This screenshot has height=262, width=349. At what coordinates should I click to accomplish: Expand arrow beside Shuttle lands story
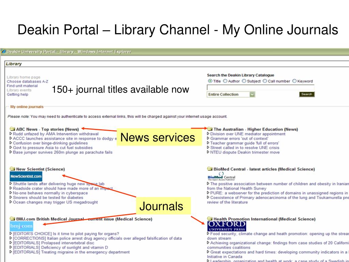11,184
